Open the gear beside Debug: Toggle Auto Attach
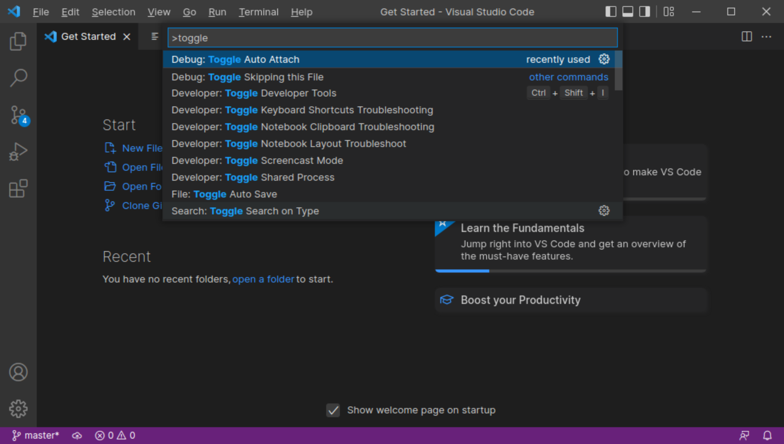This screenshot has height=444, width=784. 604,59
